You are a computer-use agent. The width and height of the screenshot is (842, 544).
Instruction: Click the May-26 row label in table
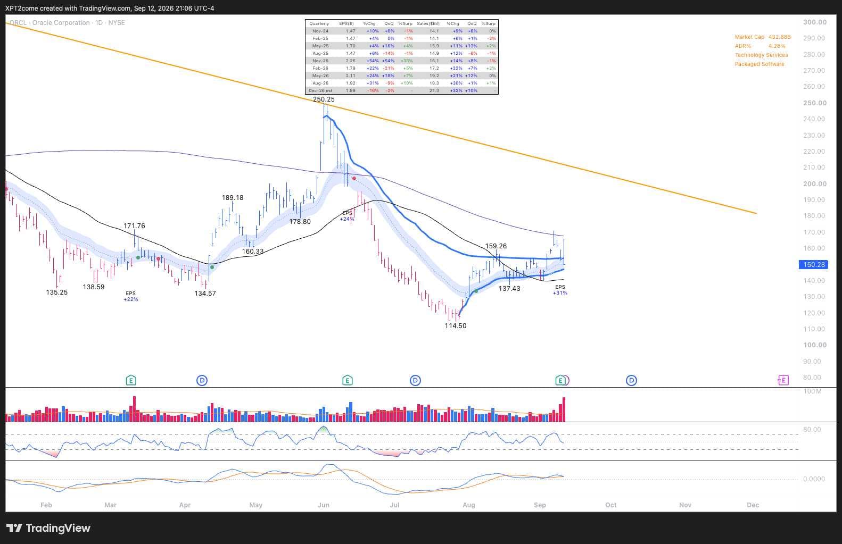320,76
